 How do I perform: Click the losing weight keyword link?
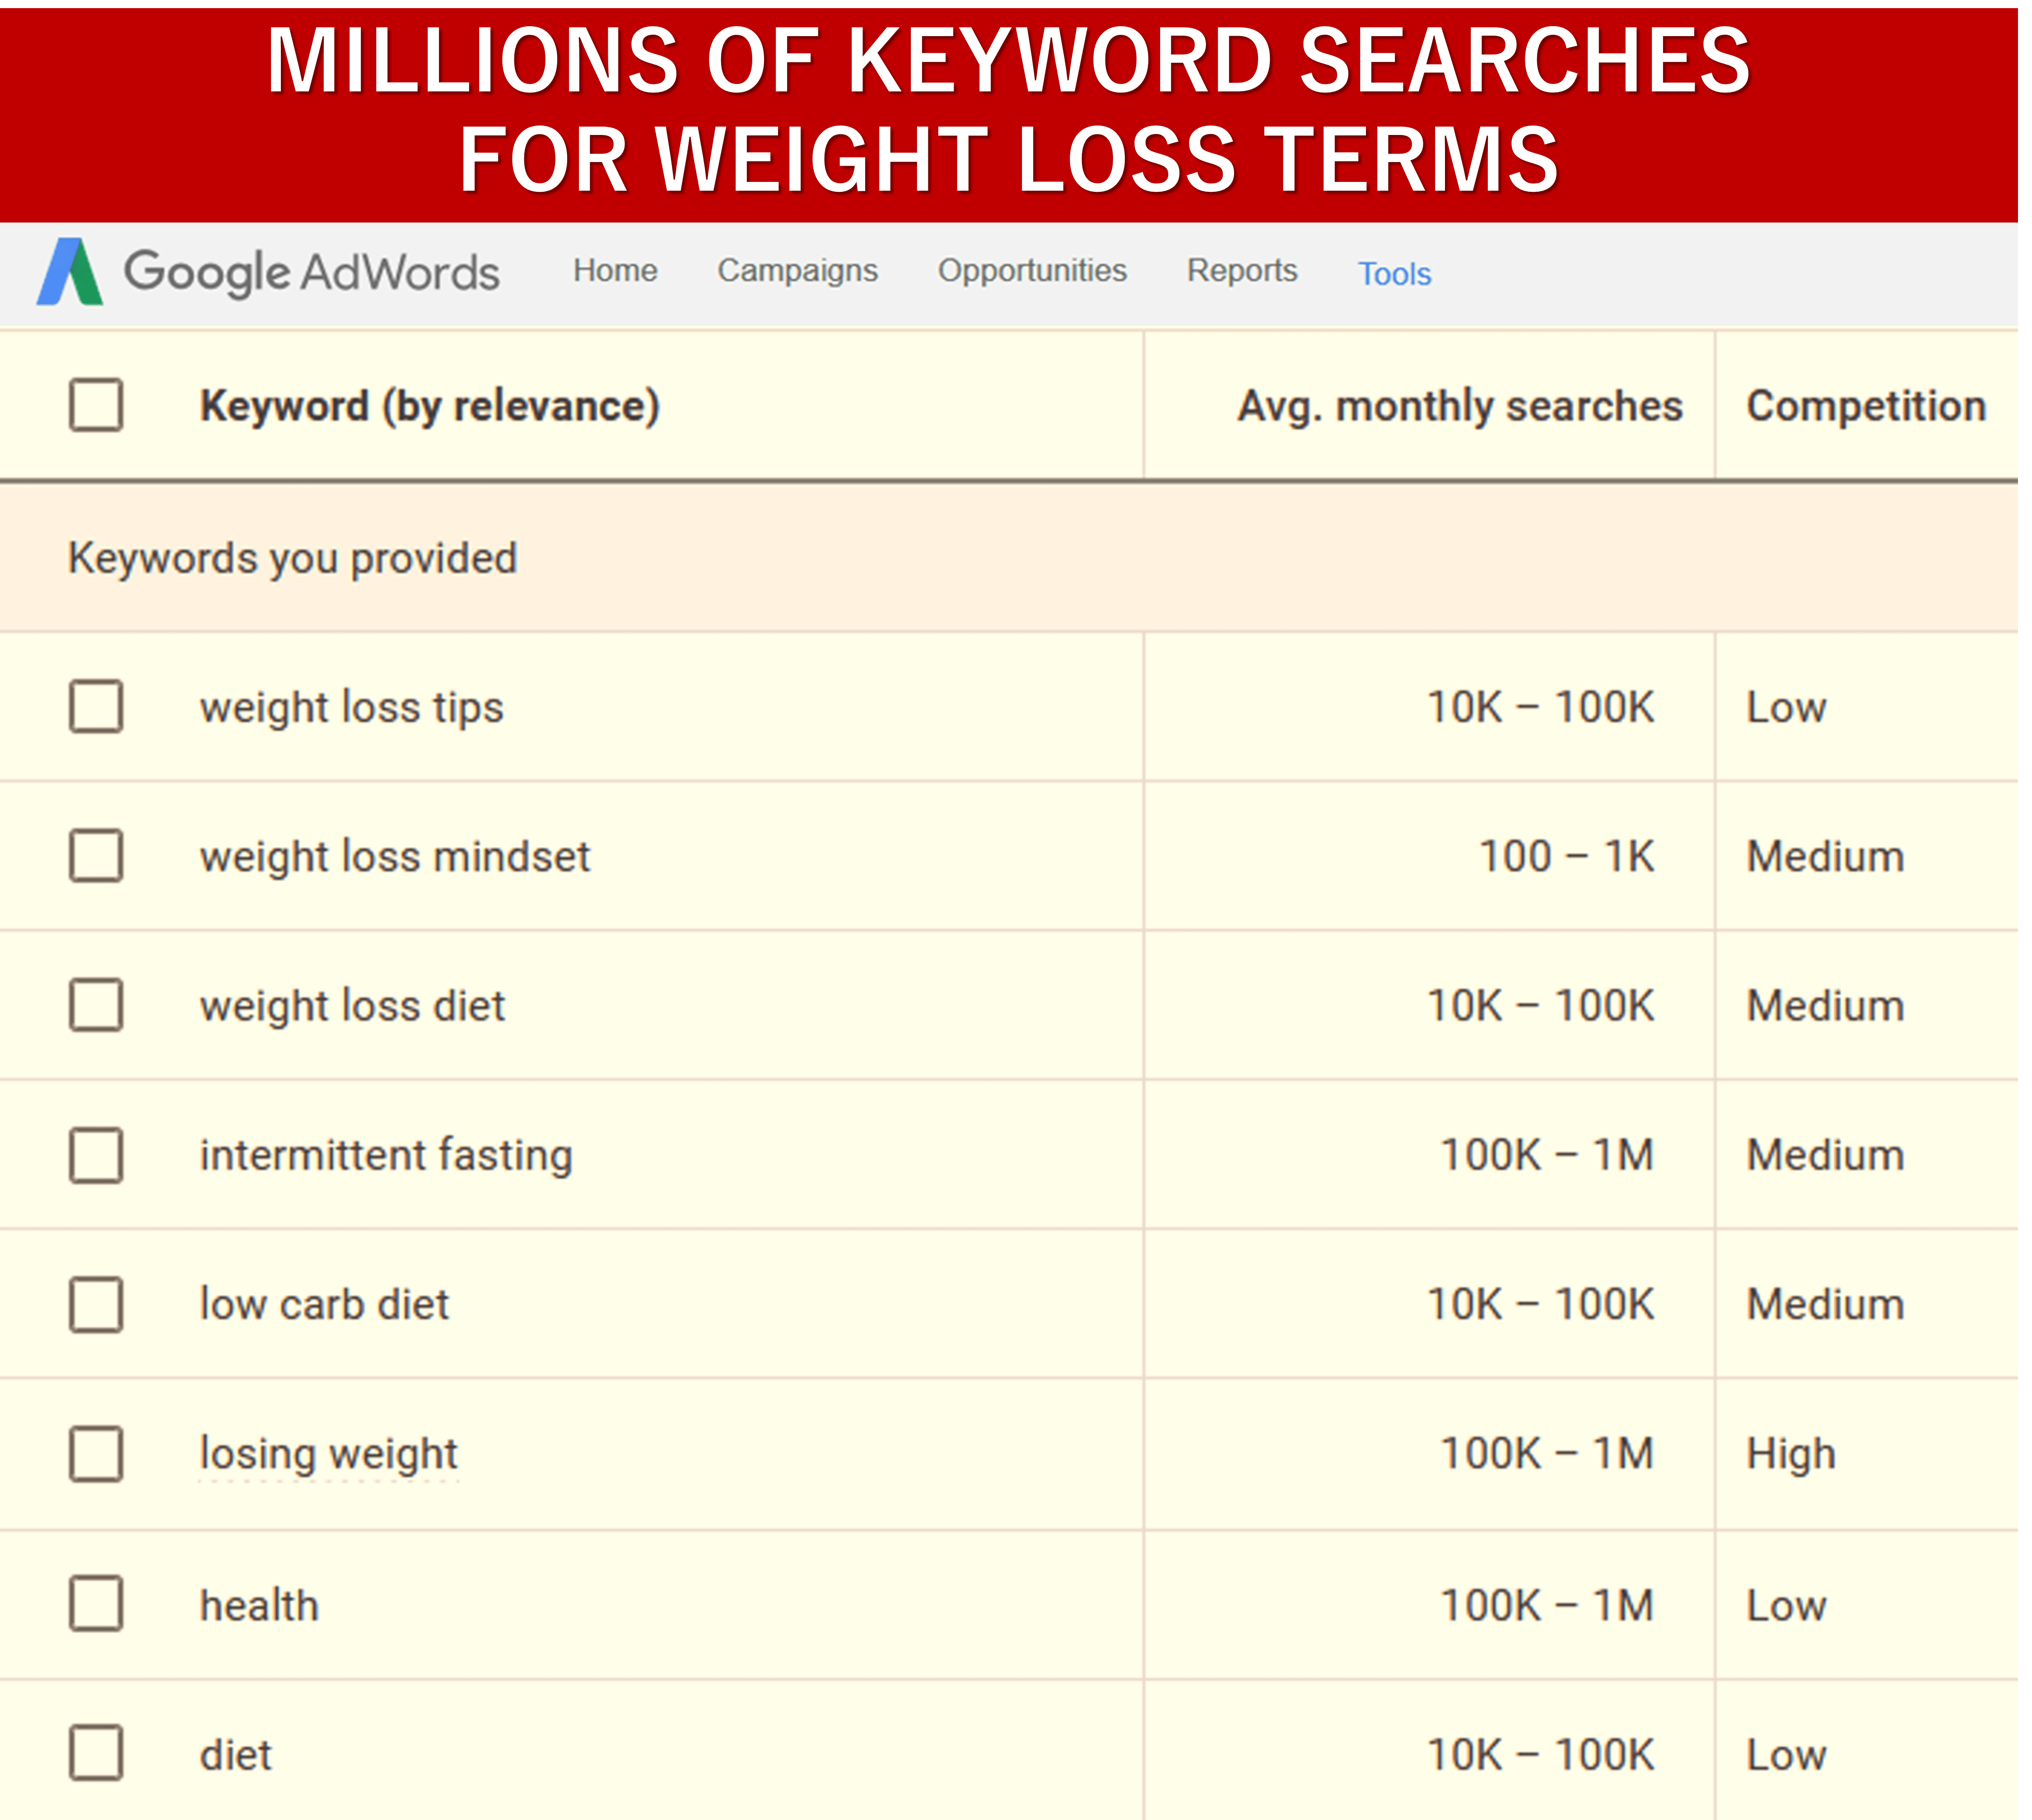pyautogui.click(x=328, y=1454)
